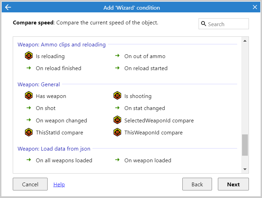
Task: Select 'On all weapons loaded' trigger
Action: pos(64,160)
